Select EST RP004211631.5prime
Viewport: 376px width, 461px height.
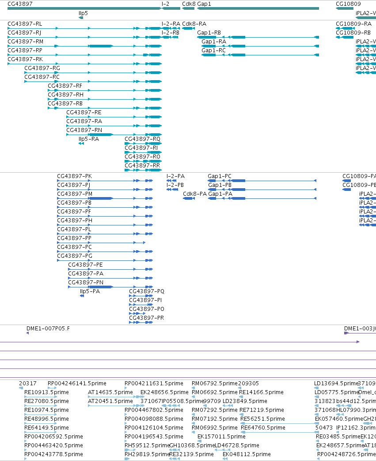click(154, 384)
